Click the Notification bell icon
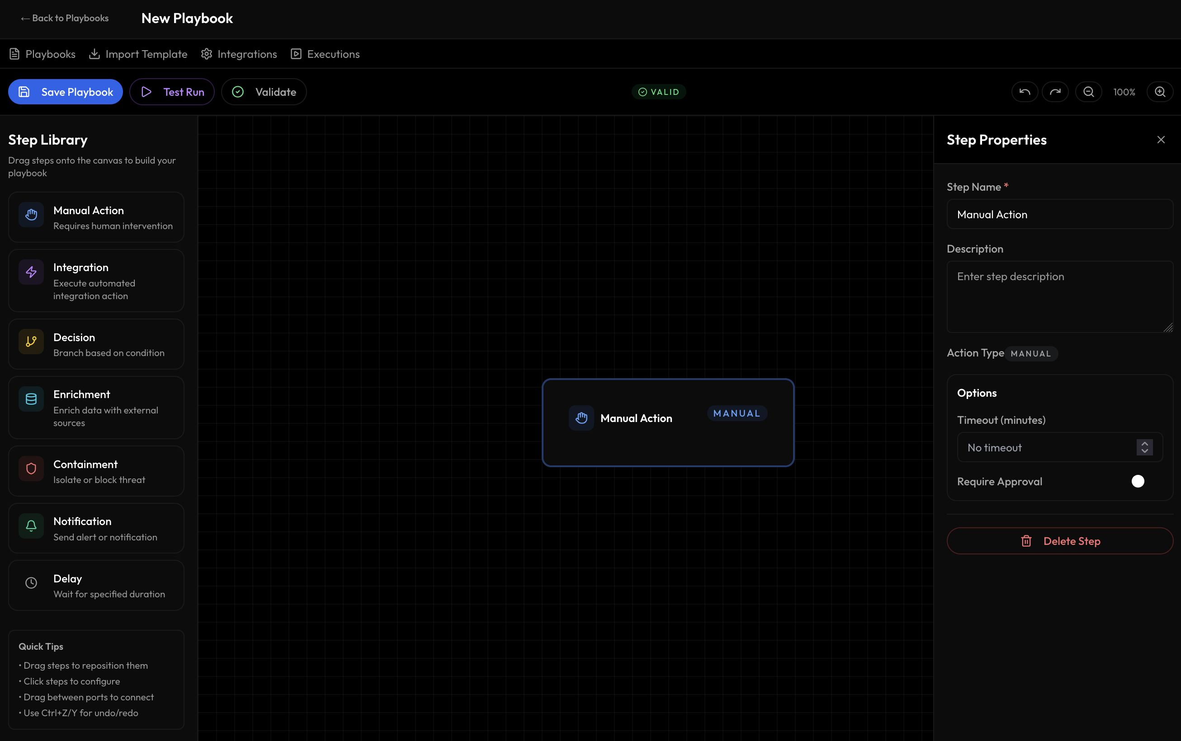Image resolution: width=1181 pixels, height=741 pixels. click(x=31, y=525)
